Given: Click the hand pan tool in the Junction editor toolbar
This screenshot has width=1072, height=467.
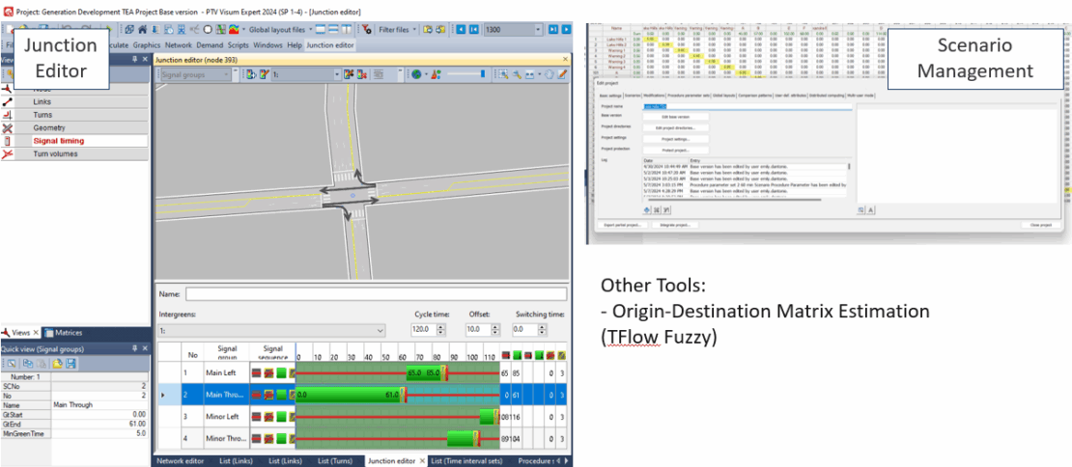Looking at the screenshot, I should click(x=549, y=74).
